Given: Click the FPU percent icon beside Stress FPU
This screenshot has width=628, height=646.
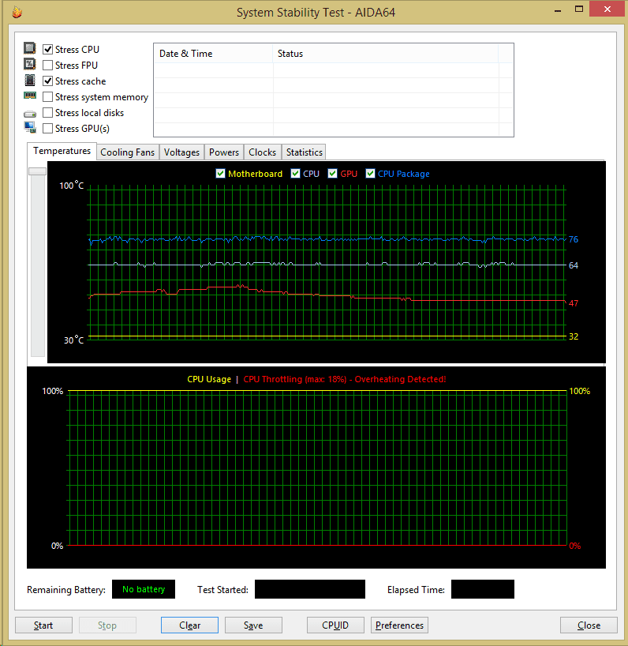Looking at the screenshot, I should point(30,64).
